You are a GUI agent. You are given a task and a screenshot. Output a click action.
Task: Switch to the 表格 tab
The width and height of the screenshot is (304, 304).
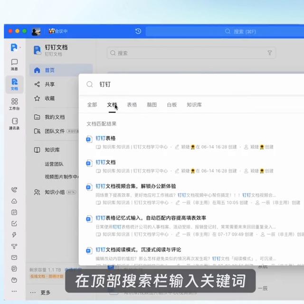pos(132,104)
